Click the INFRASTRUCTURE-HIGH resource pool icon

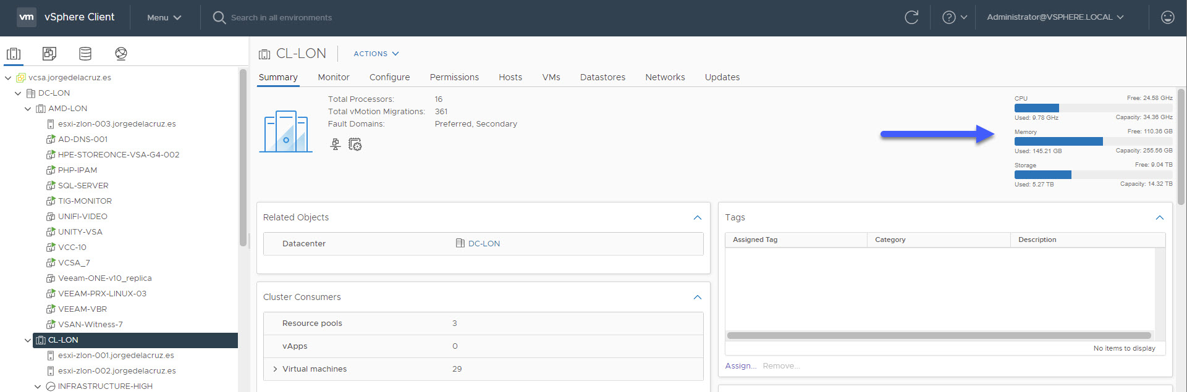pyautogui.click(x=51, y=386)
